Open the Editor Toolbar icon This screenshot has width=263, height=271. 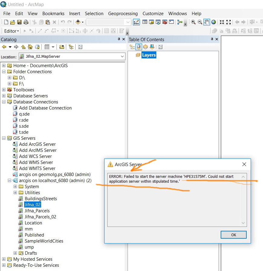136,22
